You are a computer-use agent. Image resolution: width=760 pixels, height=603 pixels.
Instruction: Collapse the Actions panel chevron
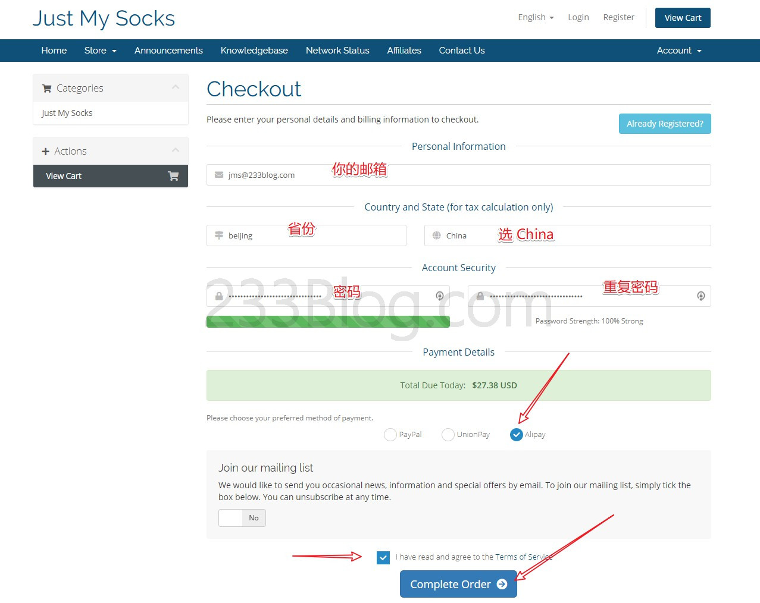coord(176,150)
